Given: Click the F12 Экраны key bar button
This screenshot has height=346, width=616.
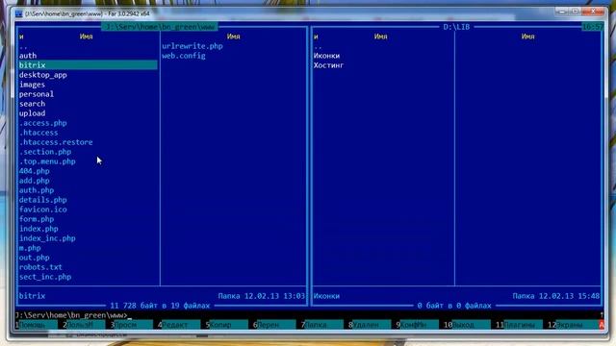Looking at the screenshot, I should click(572, 325).
